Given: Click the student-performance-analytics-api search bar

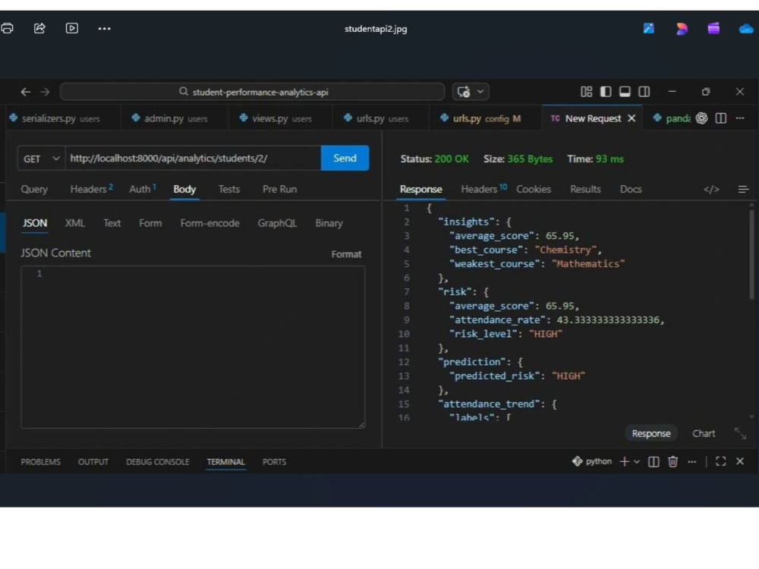Looking at the screenshot, I should point(252,92).
